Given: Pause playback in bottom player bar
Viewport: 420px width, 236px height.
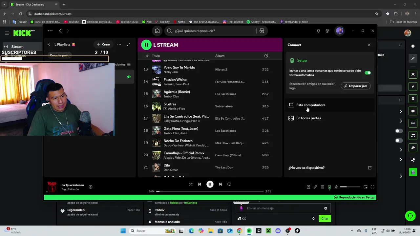Looking at the screenshot, I should (210, 184).
